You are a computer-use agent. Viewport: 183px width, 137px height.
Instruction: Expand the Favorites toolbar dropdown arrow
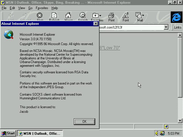coord(100,15)
